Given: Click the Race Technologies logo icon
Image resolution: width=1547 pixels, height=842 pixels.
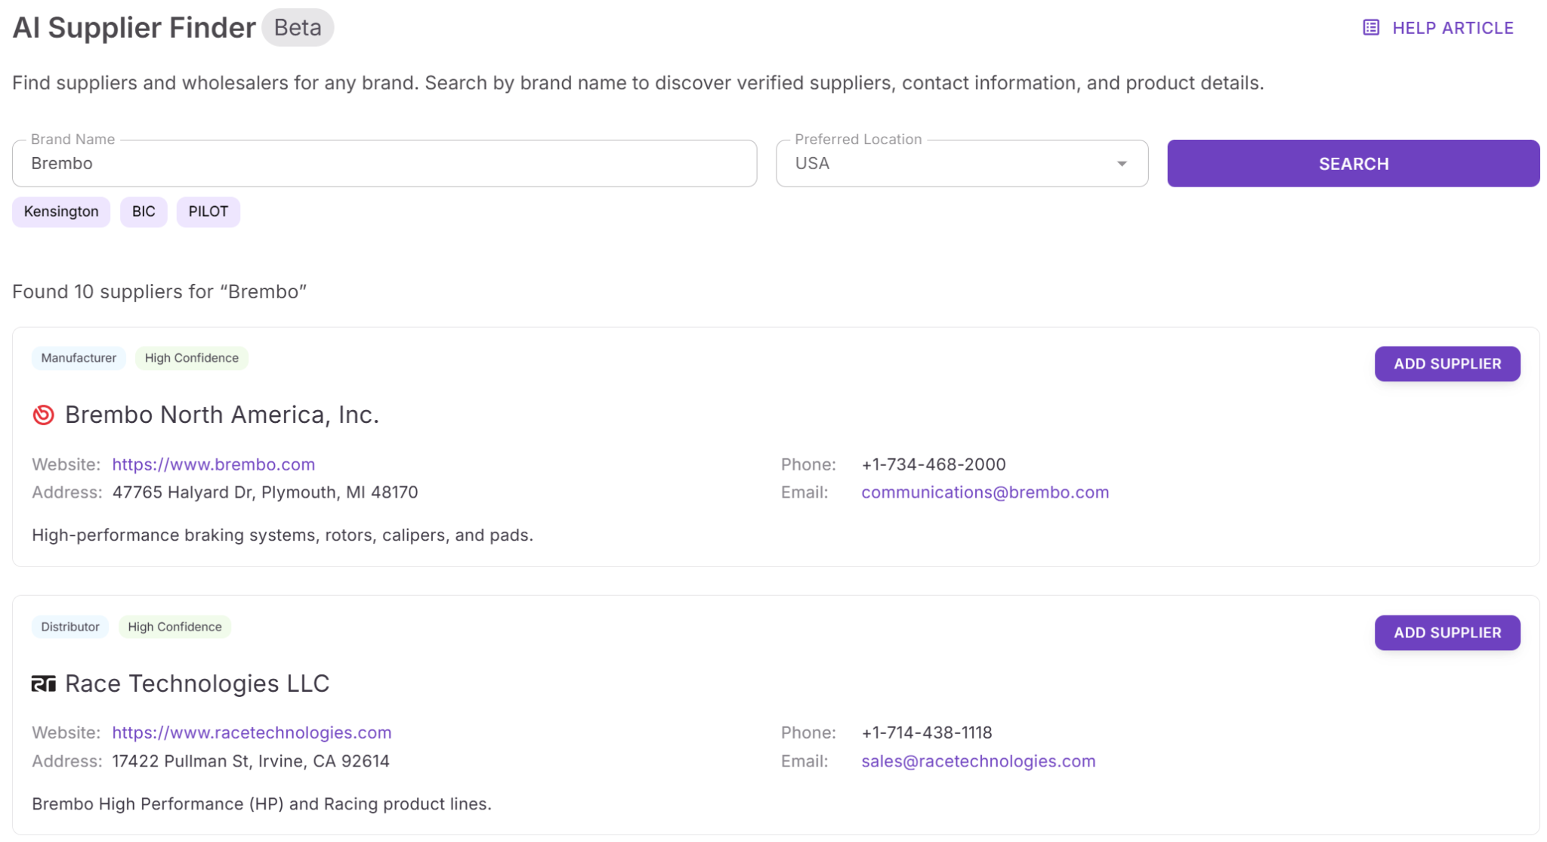Looking at the screenshot, I should (x=43, y=683).
